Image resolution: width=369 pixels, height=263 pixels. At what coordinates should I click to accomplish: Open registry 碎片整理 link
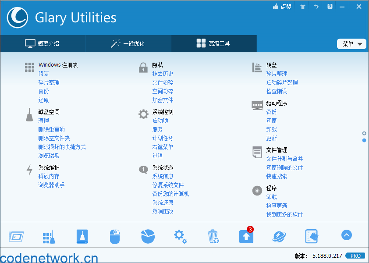(49, 82)
